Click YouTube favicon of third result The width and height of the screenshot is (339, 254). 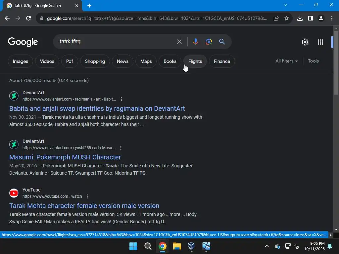14,193
